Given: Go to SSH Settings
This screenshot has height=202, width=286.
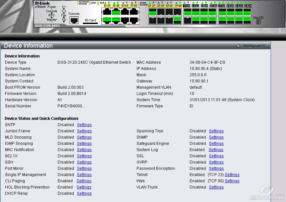Looking at the screenshot, I should click(x=84, y=162).
